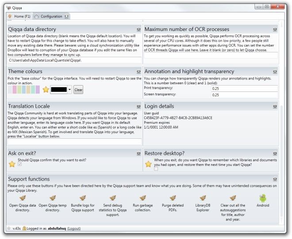Click Support functions header help icon
The height and width of the screenshot is (239, 292).
[x=275, y=179]
